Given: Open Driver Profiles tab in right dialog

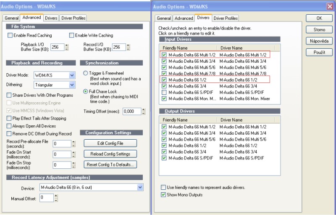Looking at the screenshot, I should click(x=226, y=18).
